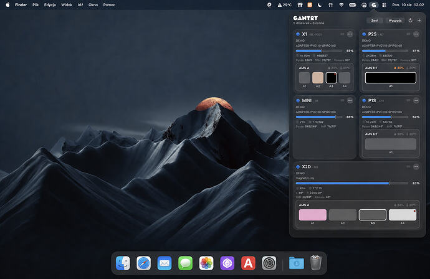Viewport: 430px width, 279px height.
Task: Click the small icon beside MINI's options button
Action: pyautogui.click(x=342, y=101)
